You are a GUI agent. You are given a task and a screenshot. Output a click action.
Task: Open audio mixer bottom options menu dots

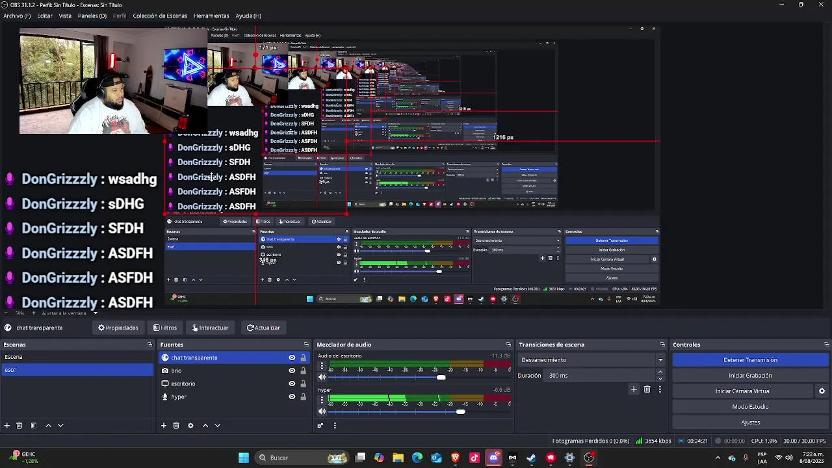[335, 426]
